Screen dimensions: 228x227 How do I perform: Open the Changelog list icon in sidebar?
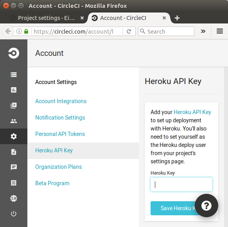tap(14, 183)
